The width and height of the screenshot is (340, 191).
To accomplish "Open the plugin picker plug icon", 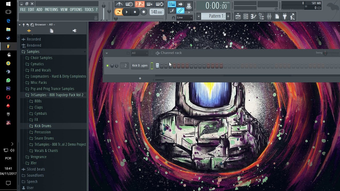I will point(285,17).
